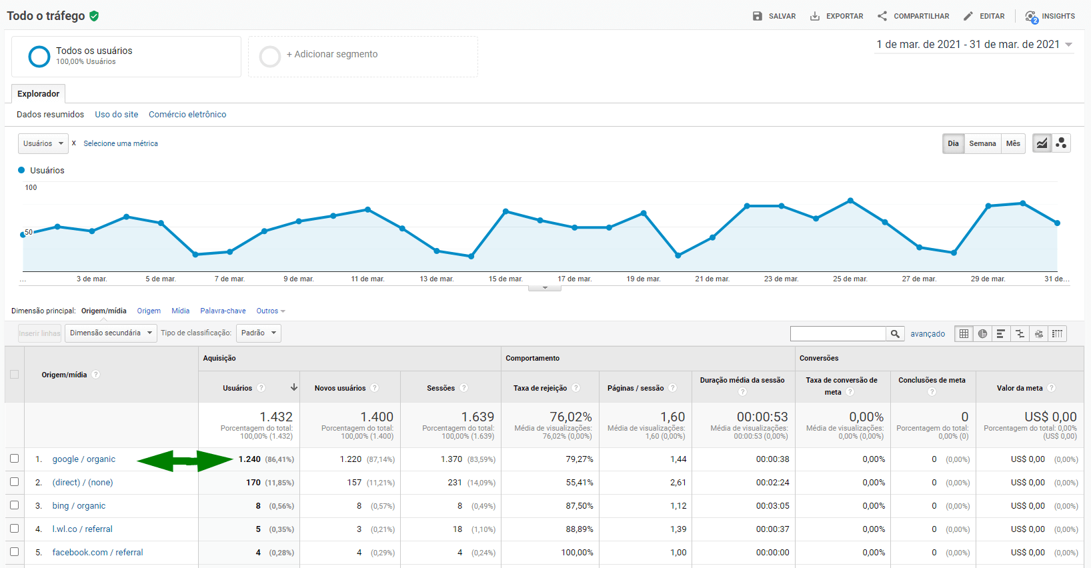The width and height of the screenshot is (1091, 568).
Task: Choose Mídia as primary dimension
Action: (x=181, y=311)
